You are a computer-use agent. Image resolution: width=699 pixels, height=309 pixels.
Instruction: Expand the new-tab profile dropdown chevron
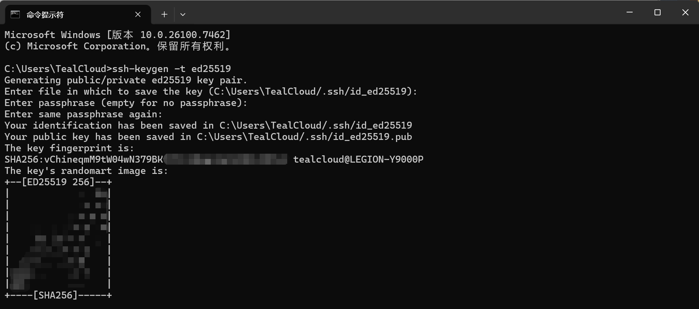click(183, 15)
